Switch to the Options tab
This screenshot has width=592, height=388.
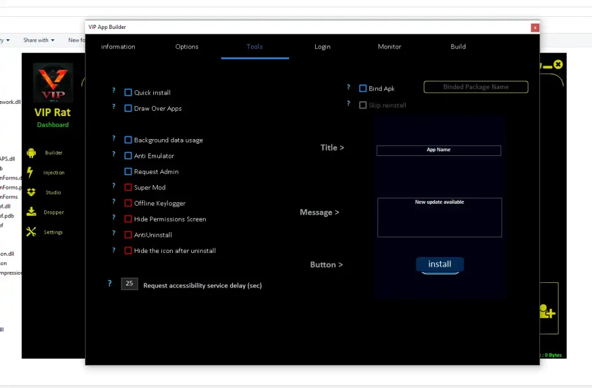[186, 47]
